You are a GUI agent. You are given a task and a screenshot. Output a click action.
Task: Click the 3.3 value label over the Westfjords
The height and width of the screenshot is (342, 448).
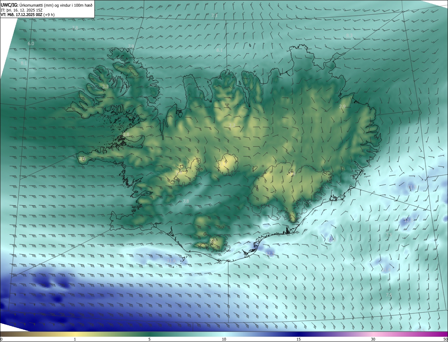coord(105,86)
